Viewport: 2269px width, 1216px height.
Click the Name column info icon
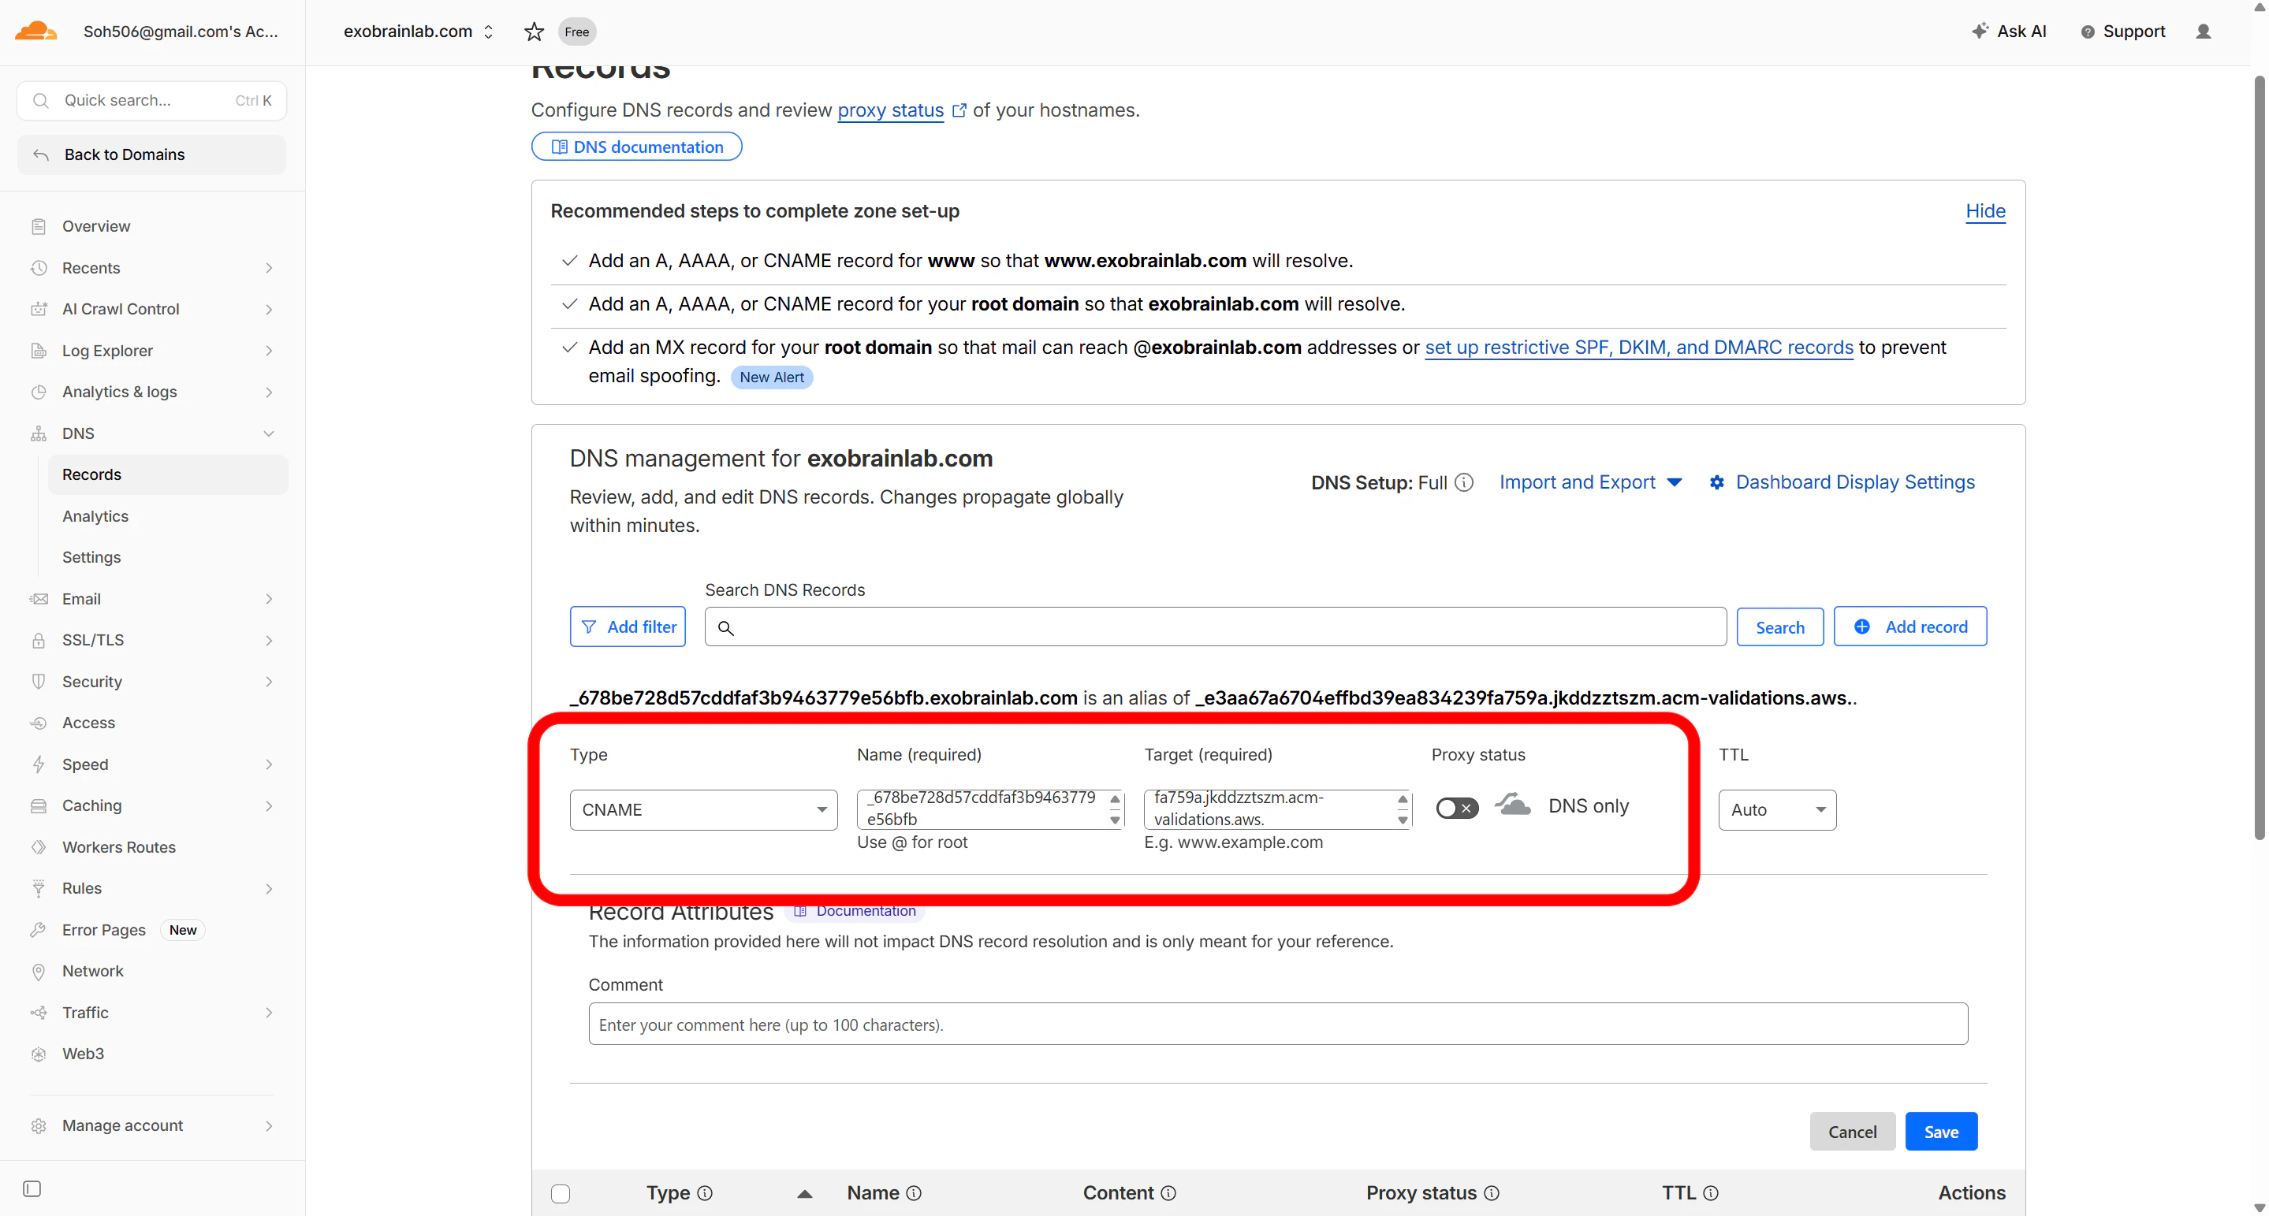(914, 1193)
